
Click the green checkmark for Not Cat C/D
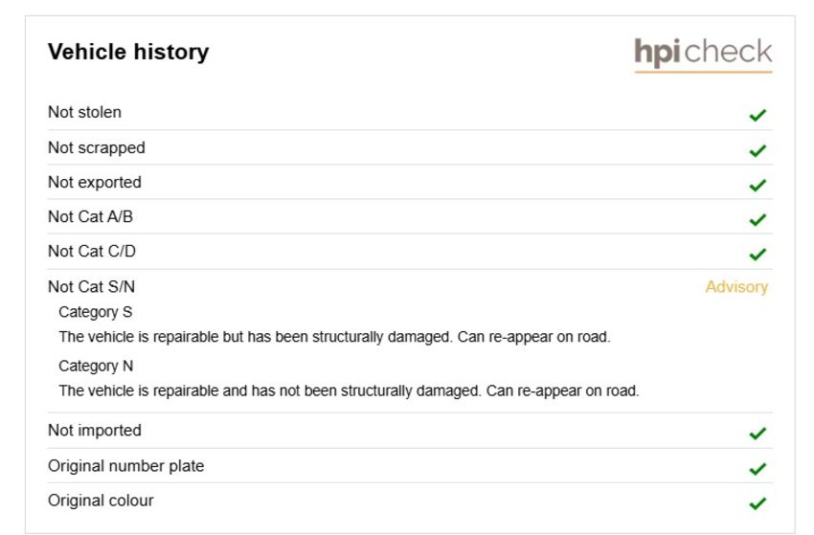tap(757, 254)
